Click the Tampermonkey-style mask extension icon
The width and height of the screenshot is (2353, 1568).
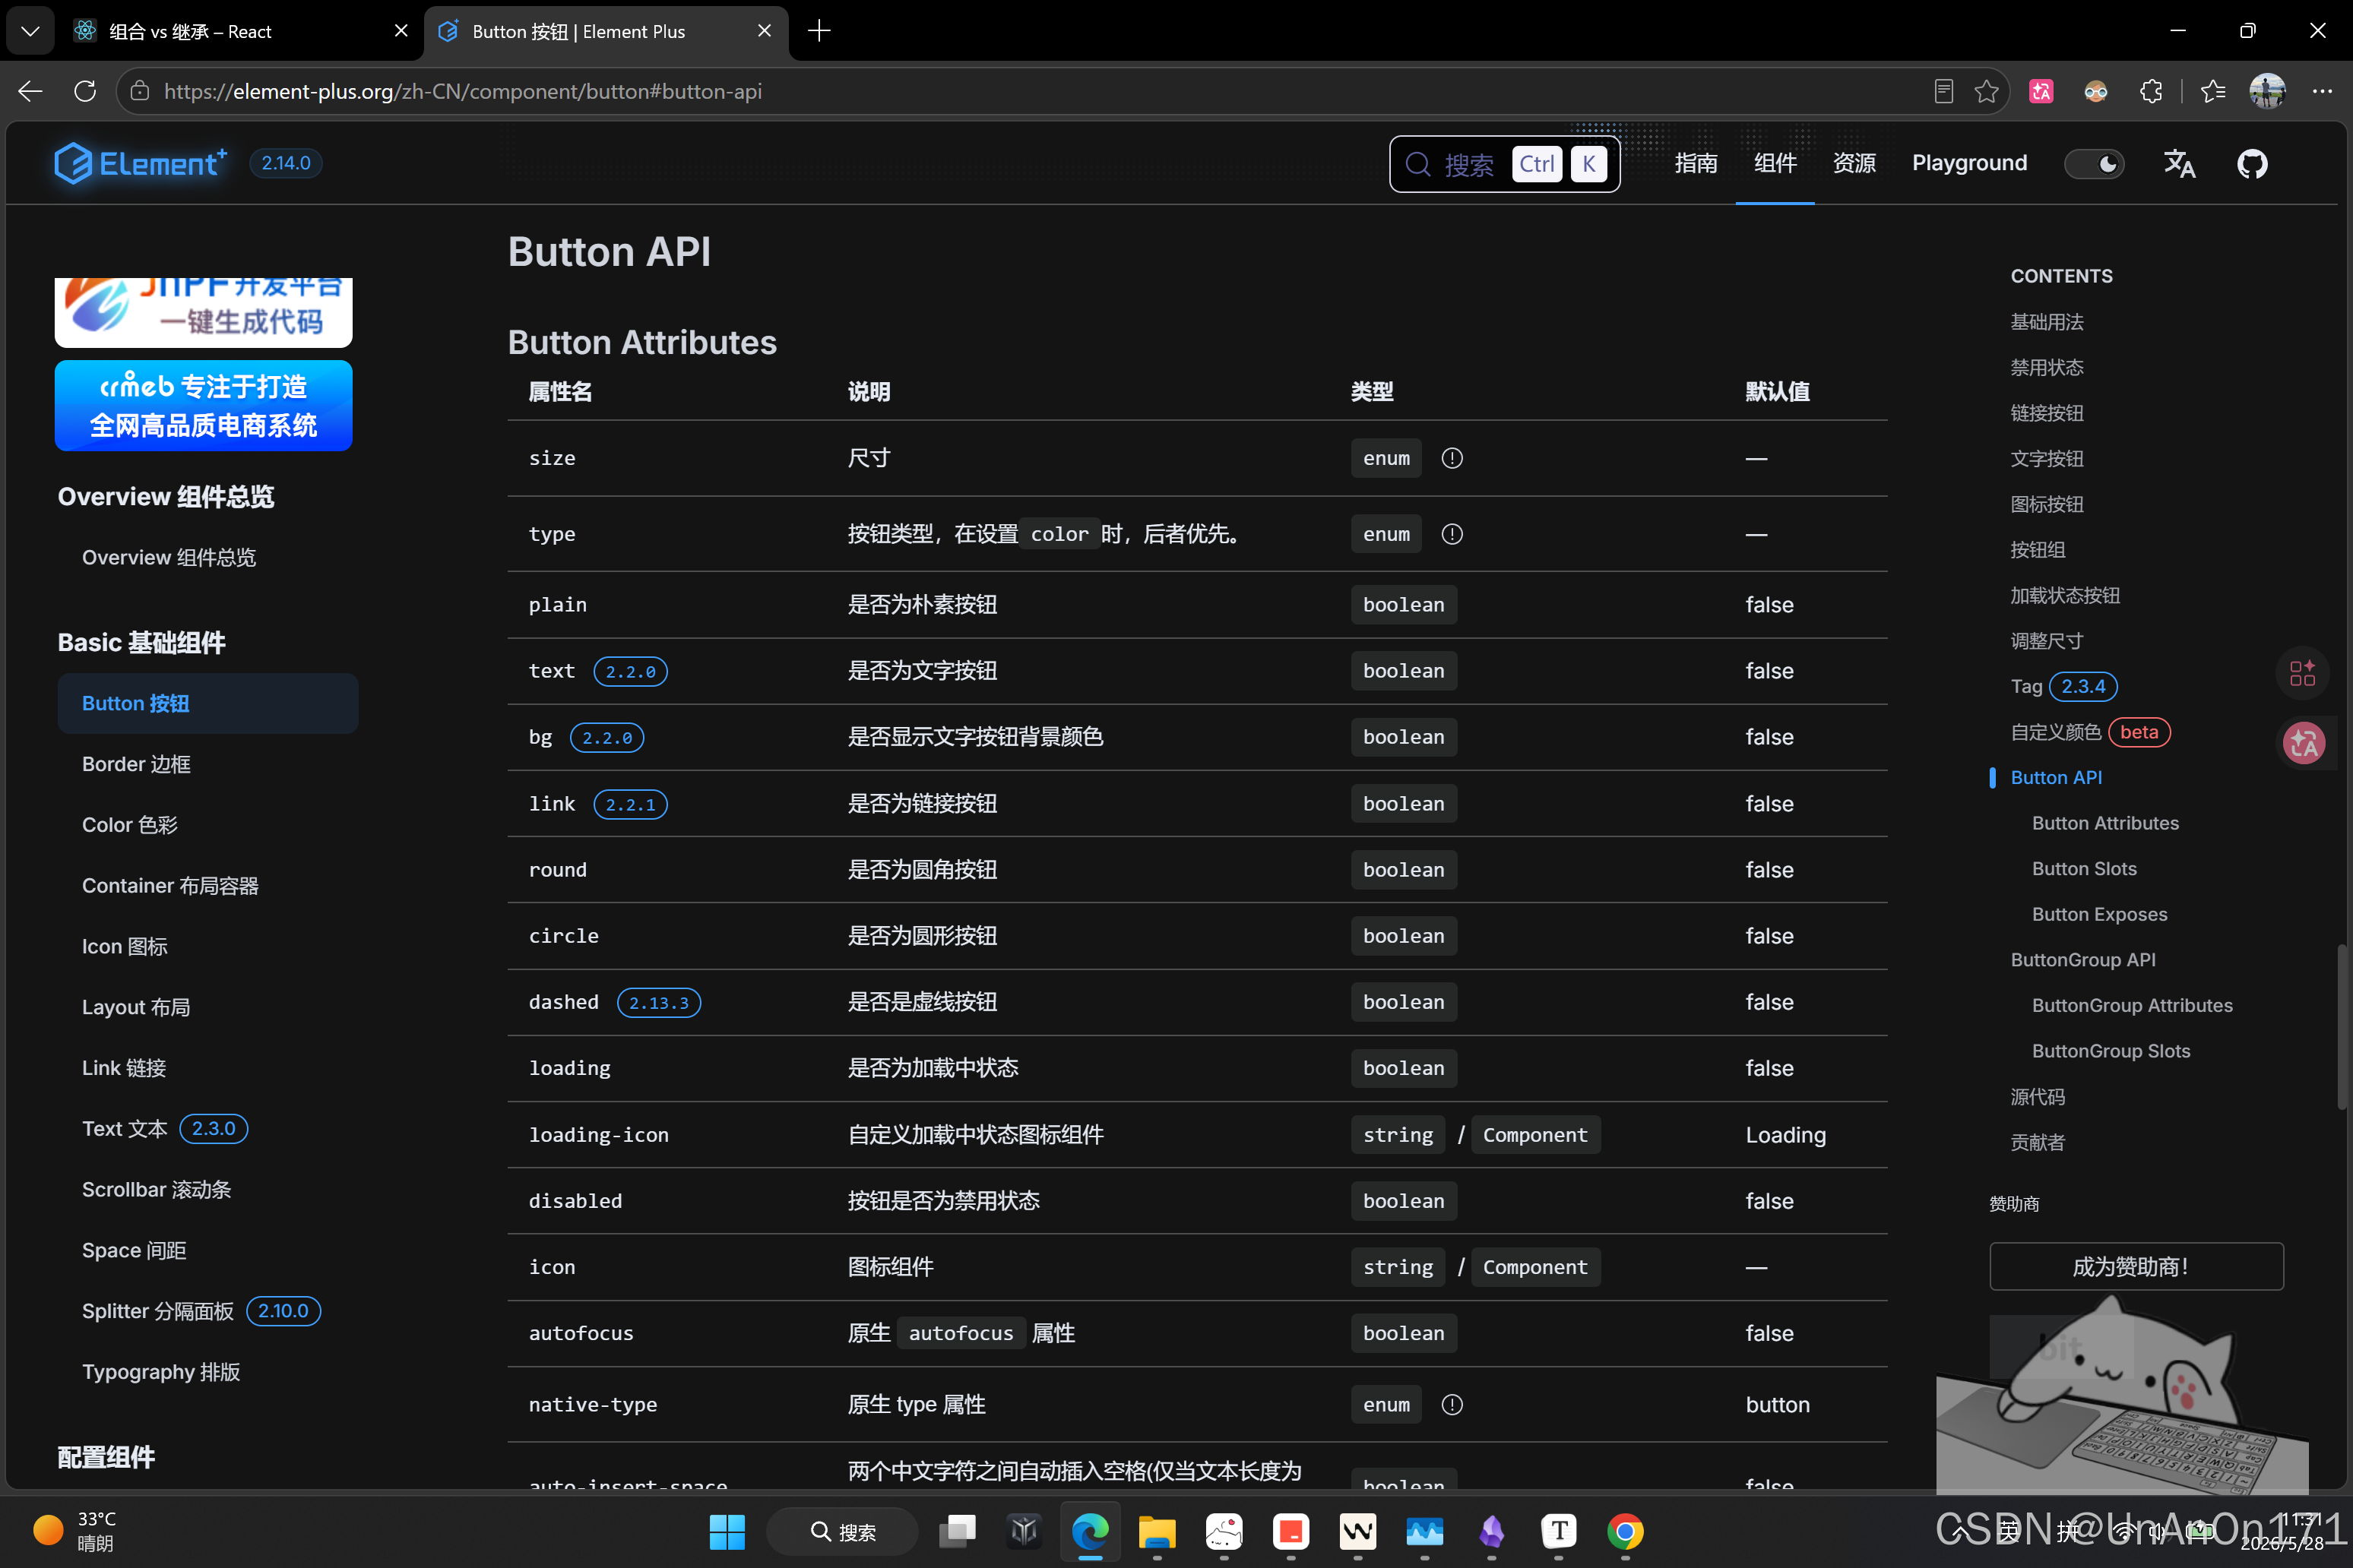coord(2095,91)
